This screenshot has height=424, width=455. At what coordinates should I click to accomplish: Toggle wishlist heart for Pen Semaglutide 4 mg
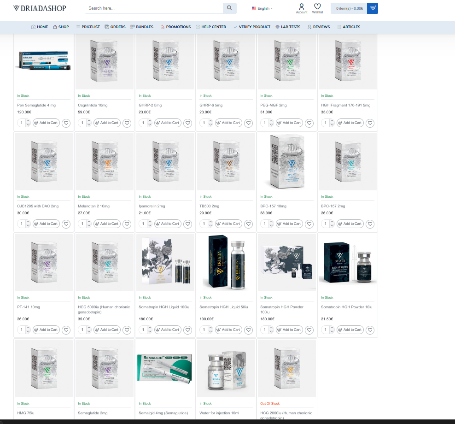tap(66, 123)
